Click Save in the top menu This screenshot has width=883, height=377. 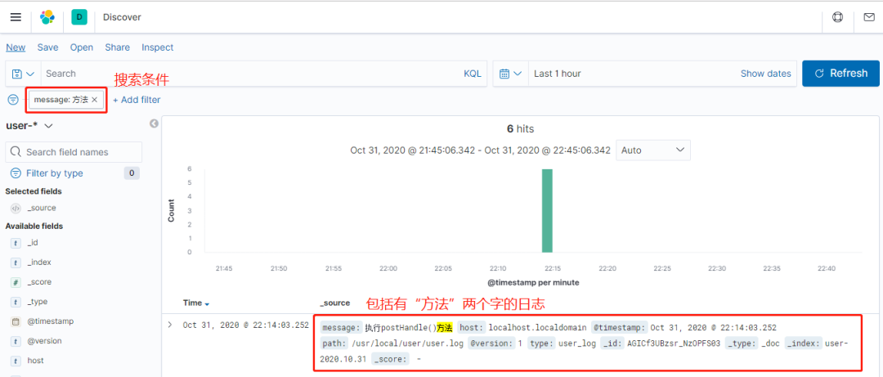48,47
